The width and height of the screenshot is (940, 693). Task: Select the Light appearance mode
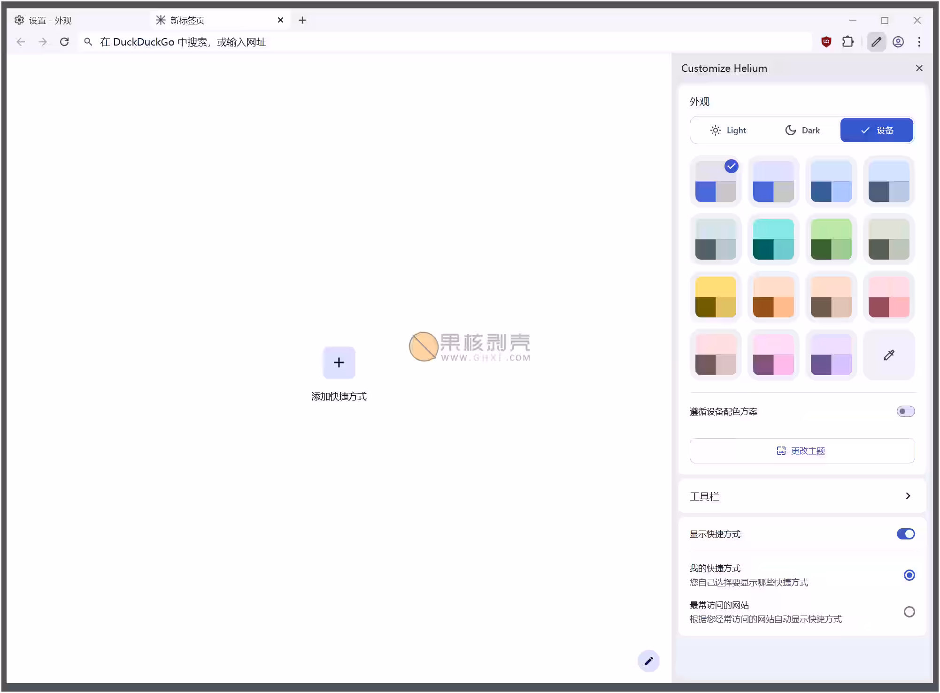coord(728,130)
